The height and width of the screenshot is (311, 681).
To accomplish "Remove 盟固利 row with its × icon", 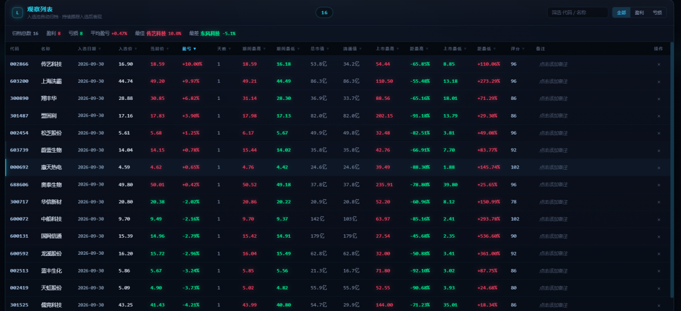I will [658, 116].
